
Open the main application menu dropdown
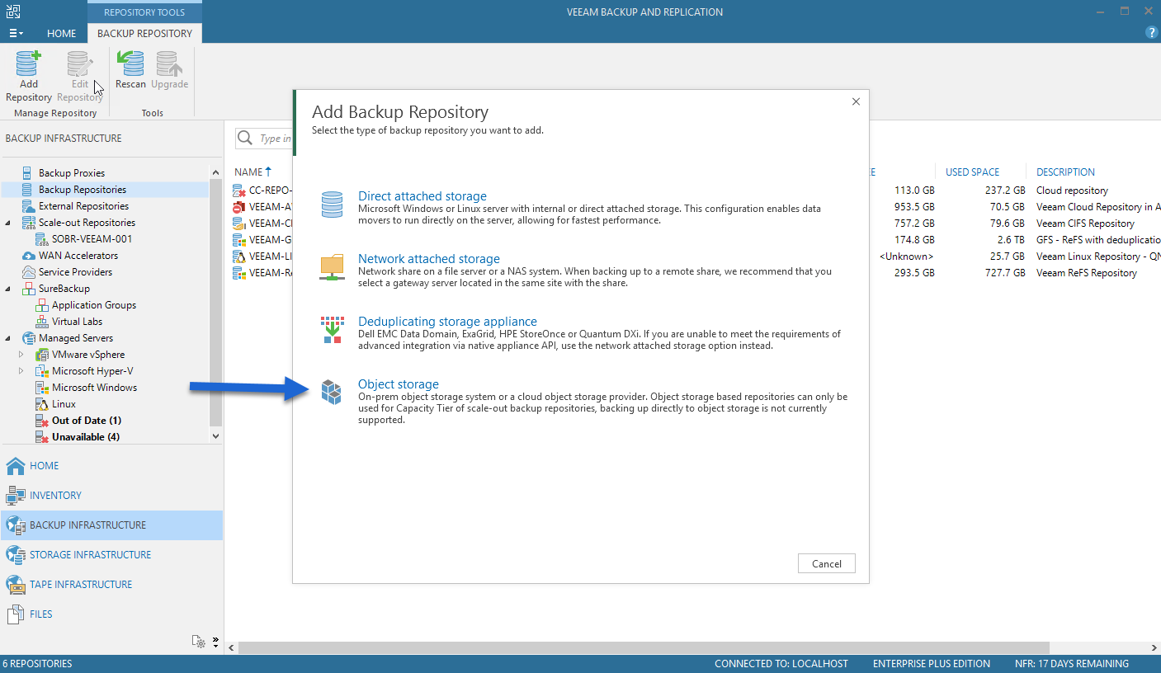coord(16,34)
